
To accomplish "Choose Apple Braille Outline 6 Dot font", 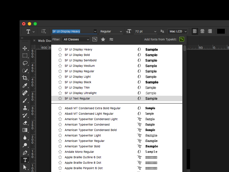I will point(117,157).
